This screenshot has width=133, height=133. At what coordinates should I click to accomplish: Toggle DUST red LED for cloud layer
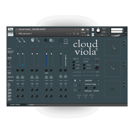coord(66,49)
